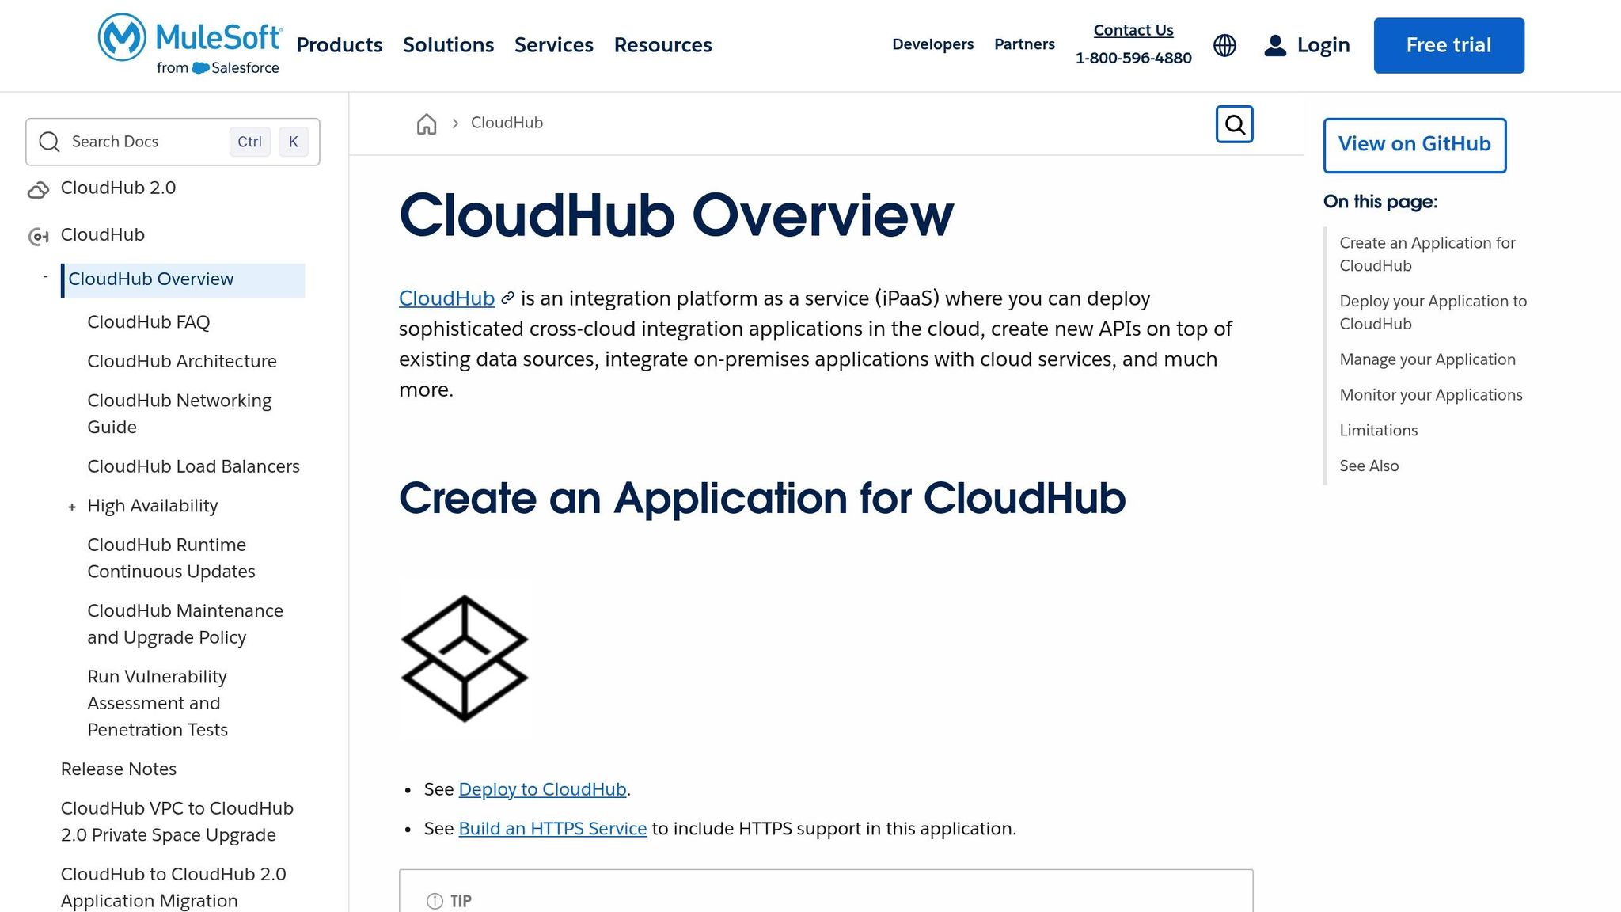Click the Free trial button
The width and height of the screenshot is (1621, 912).
pos(1448,44)
